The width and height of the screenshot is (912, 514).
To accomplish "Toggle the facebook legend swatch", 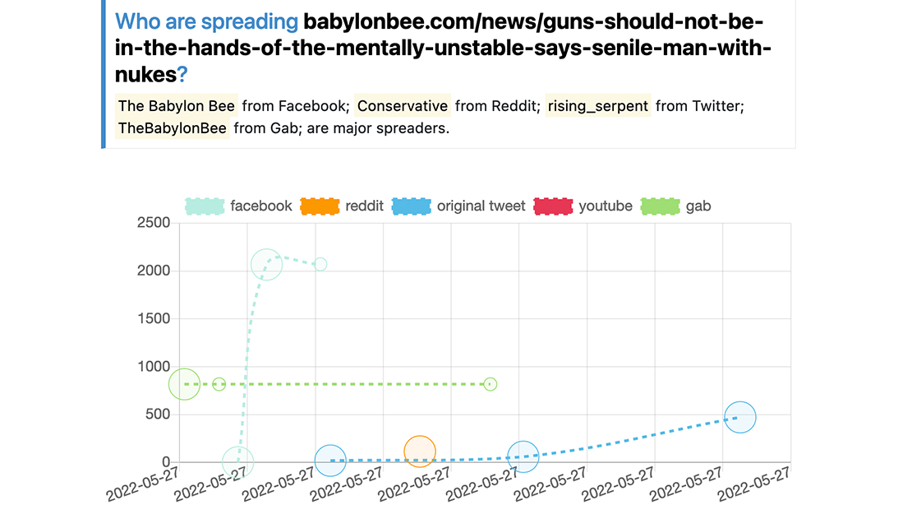I will point(205,206).
